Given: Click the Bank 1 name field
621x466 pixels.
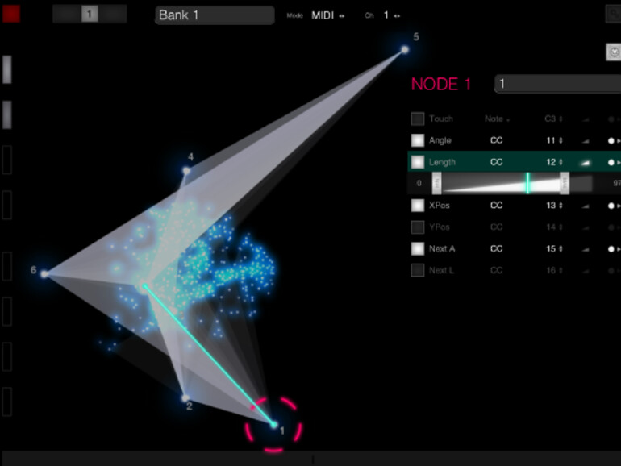Looking at the screenshot, I should [x=215, y=15].
